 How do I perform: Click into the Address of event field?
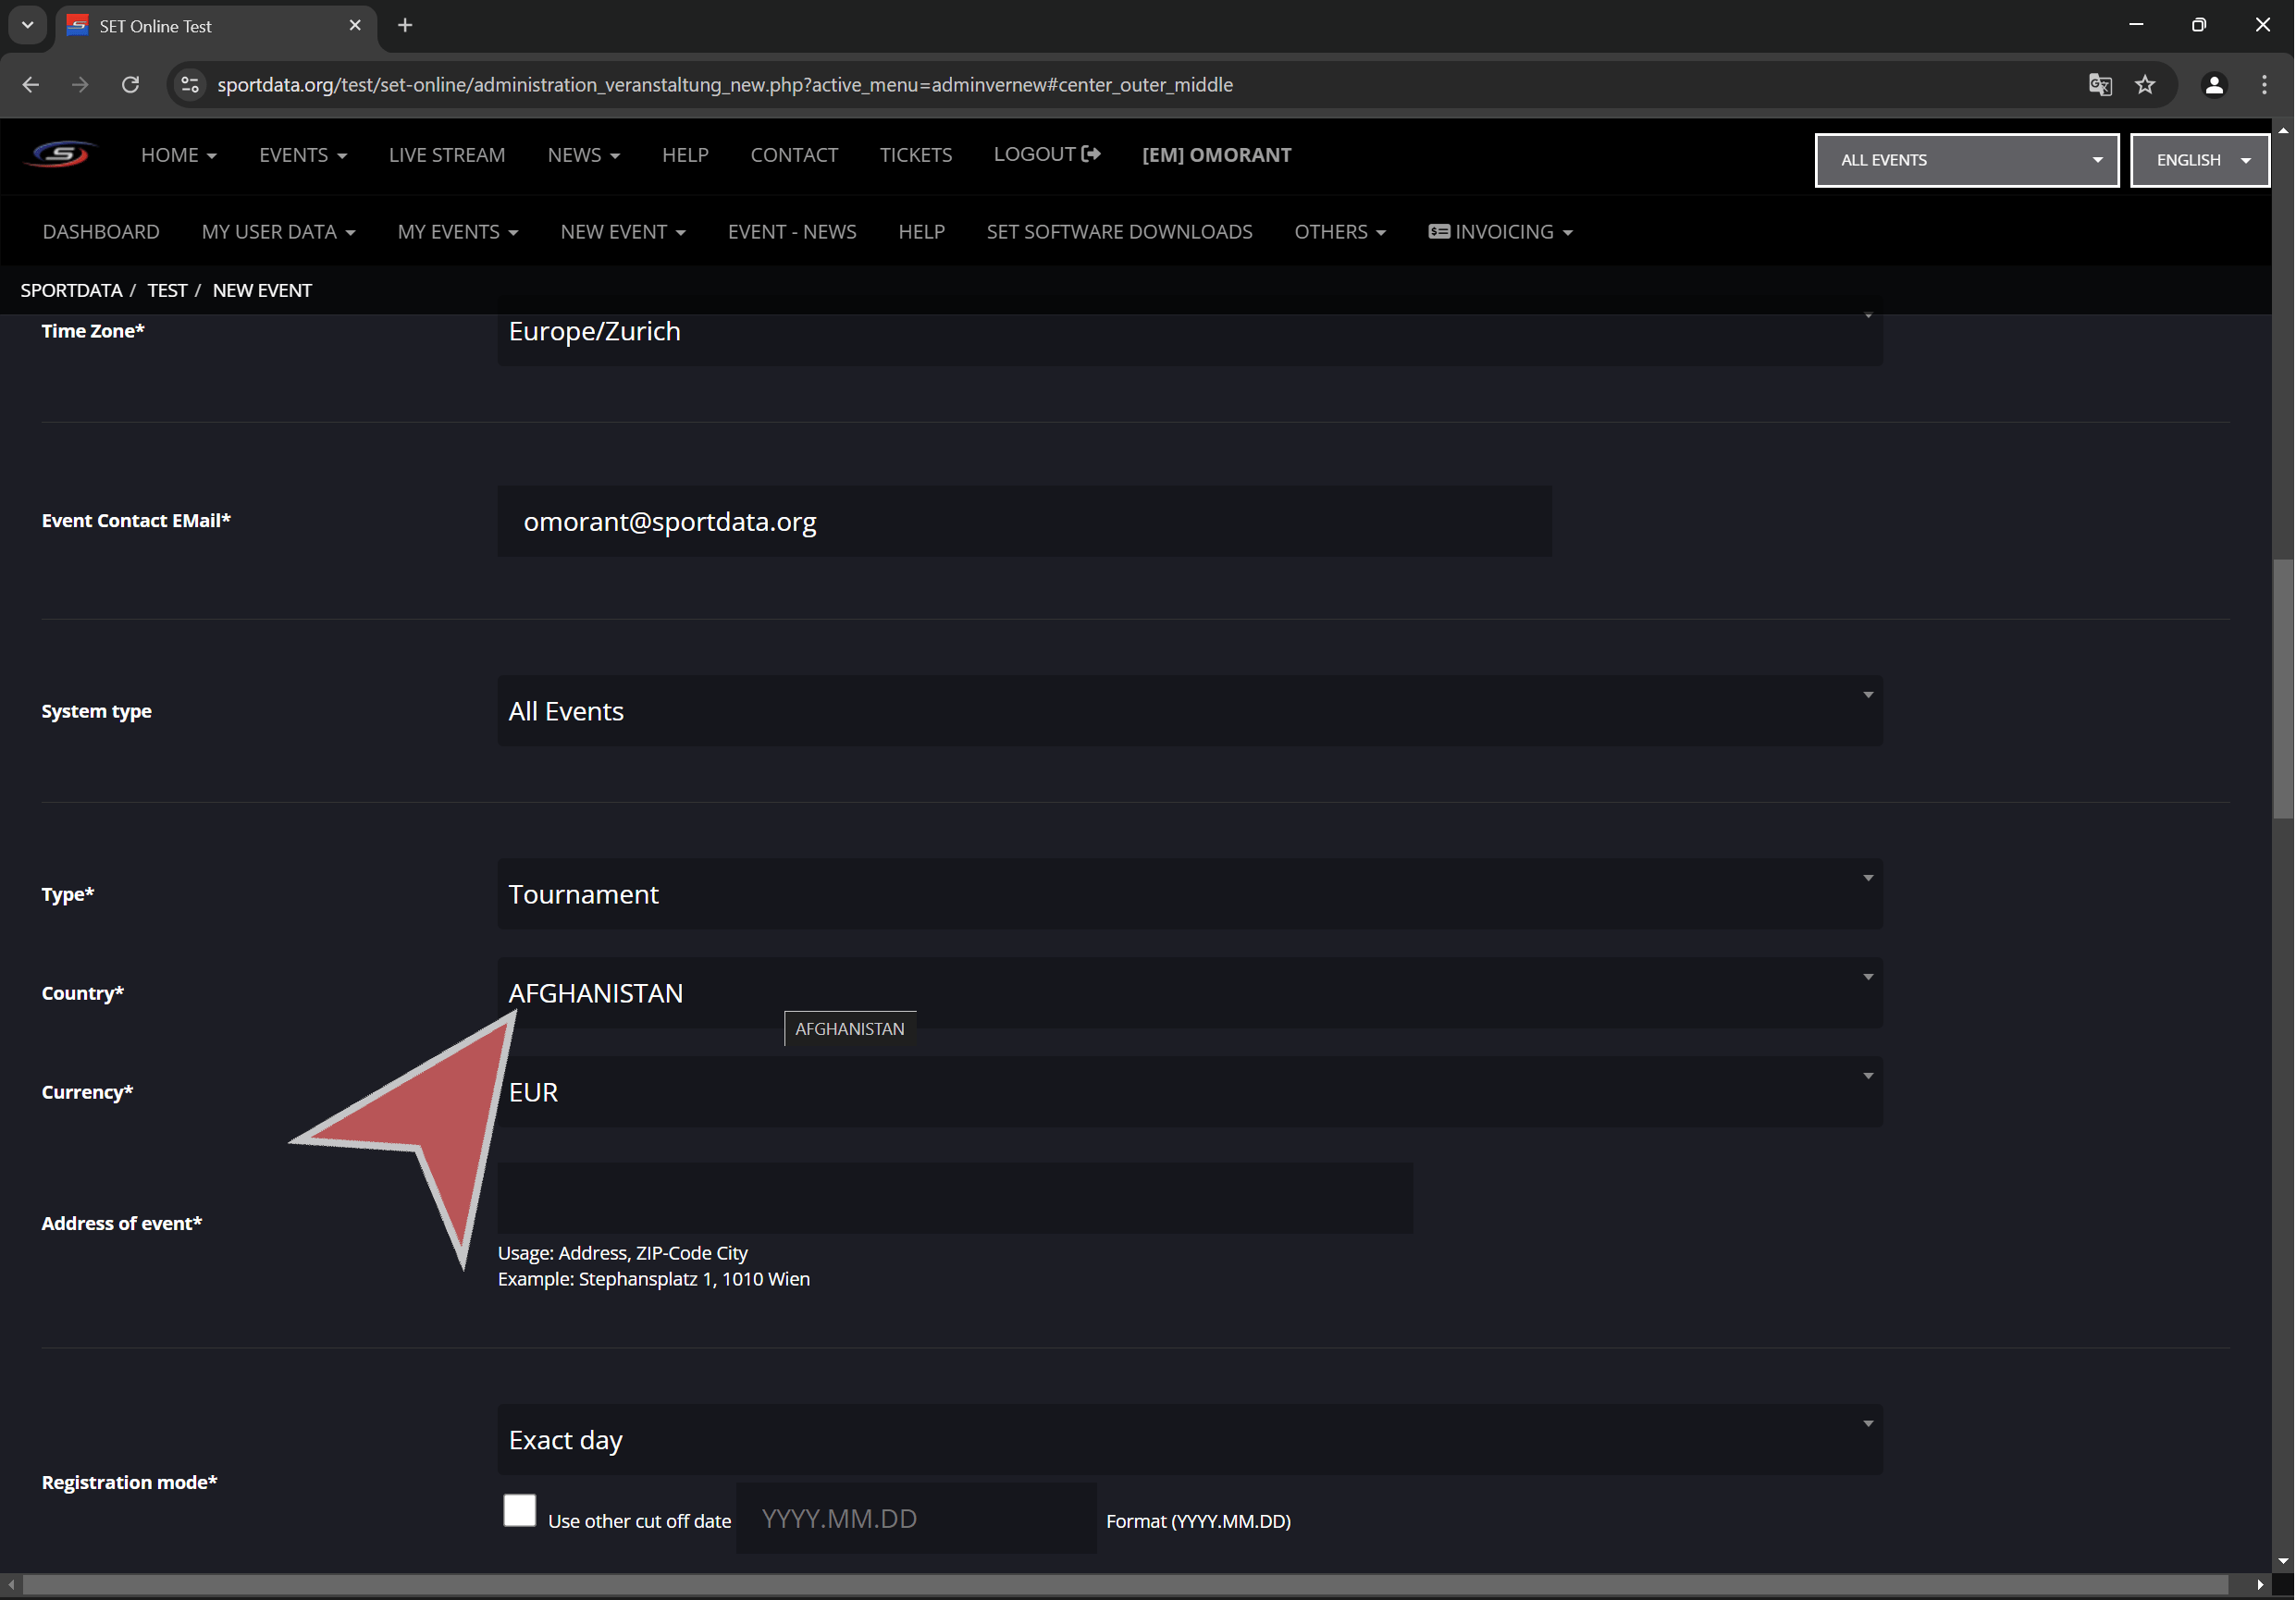tap(955, 1198)
